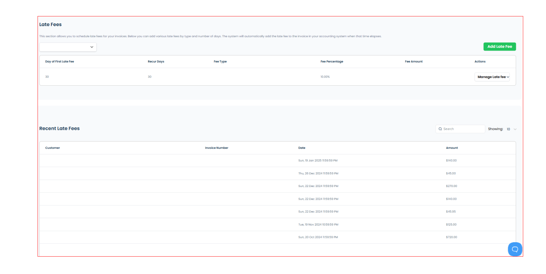
Task: Click the Invoice Number column header
Action: 217,148
